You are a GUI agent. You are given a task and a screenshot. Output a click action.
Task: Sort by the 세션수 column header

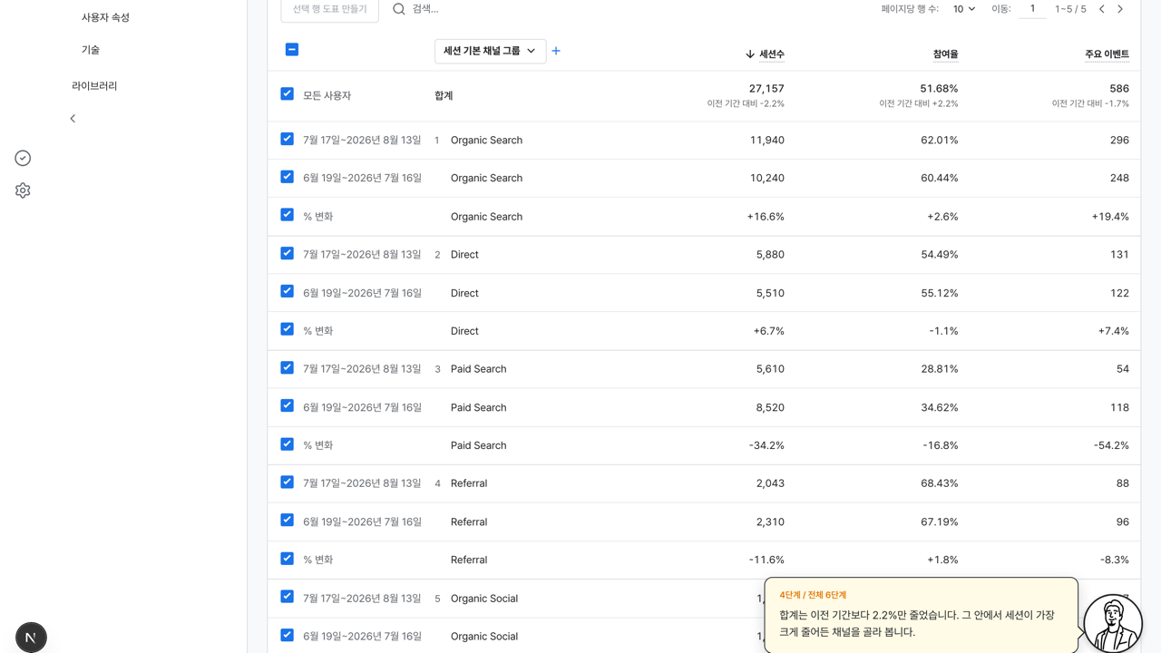pos(772,54)
